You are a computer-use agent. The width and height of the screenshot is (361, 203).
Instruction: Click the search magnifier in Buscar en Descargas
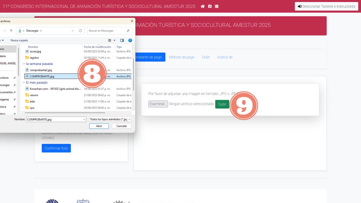(x=128, y=31)
